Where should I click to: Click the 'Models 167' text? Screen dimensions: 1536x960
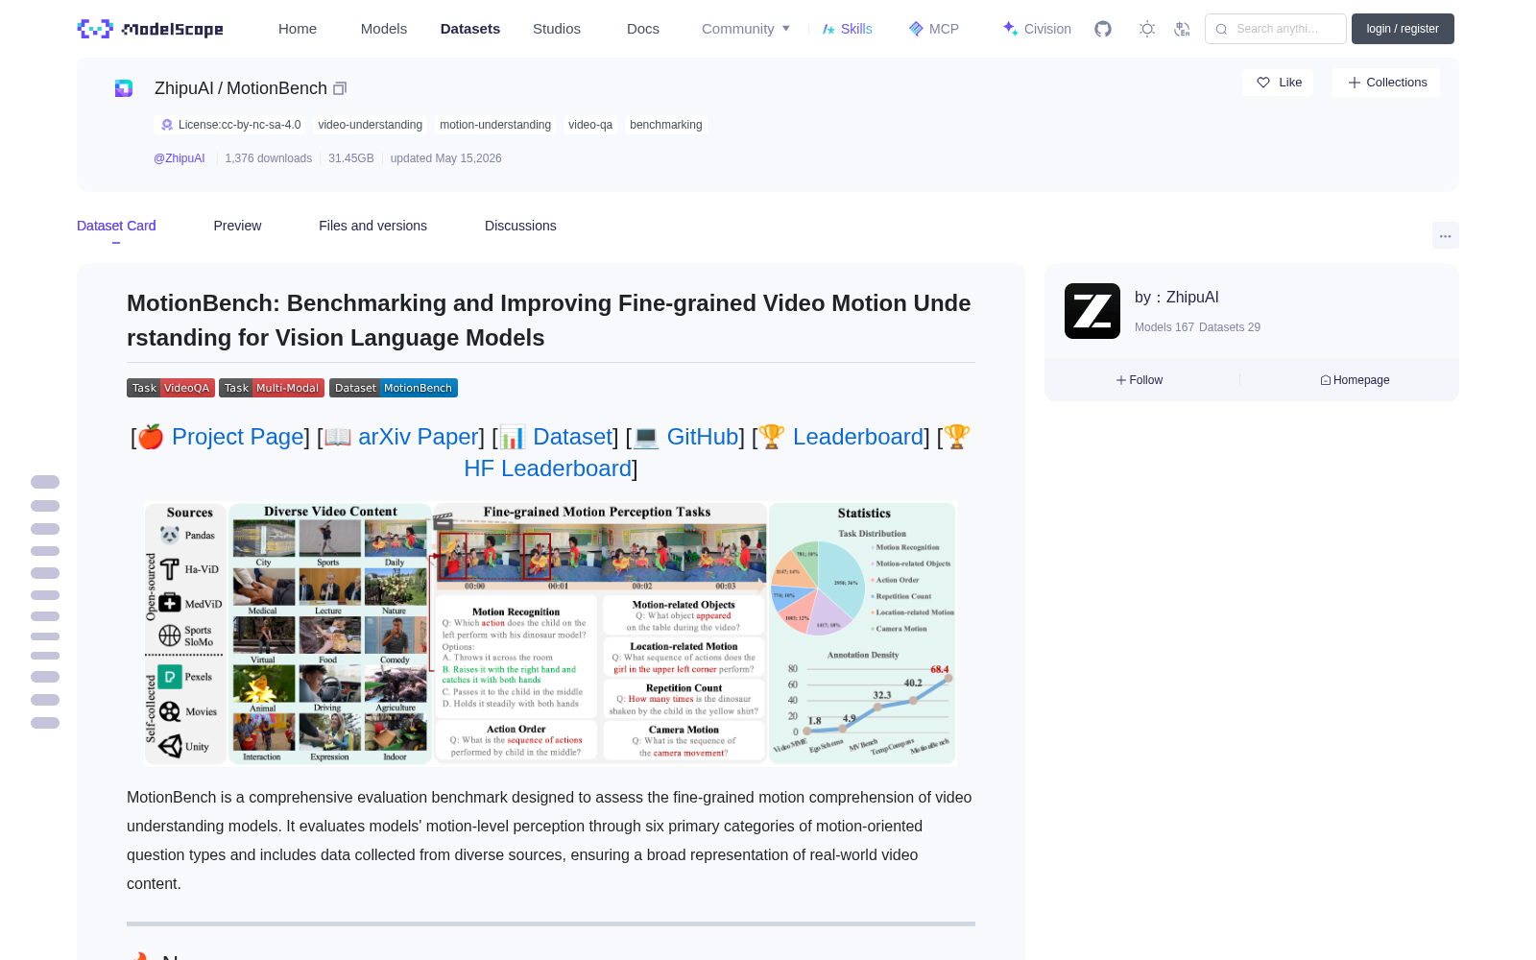click(x=1164, y=327)
